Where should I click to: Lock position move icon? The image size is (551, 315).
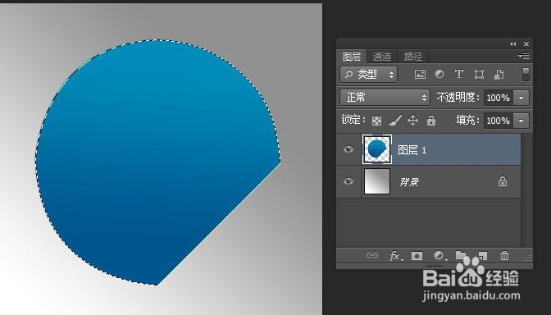[x=412, y=121]
